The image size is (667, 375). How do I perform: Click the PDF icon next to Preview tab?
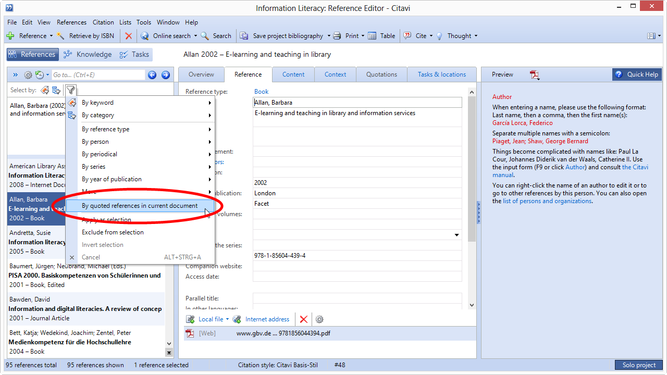pos(535,75)
